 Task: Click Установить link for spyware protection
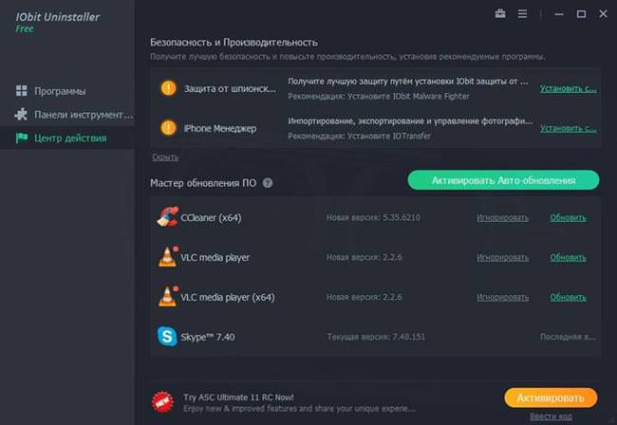click(568, 88)
